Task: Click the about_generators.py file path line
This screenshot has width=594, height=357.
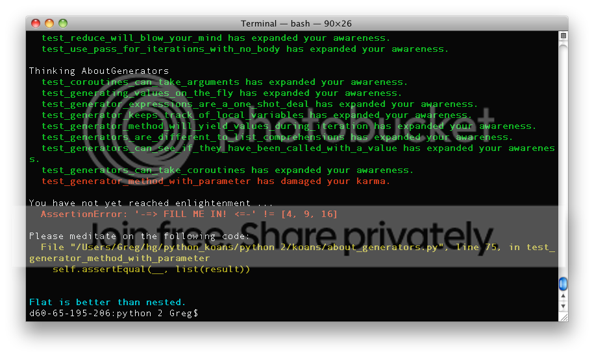Action: [292, 253]
